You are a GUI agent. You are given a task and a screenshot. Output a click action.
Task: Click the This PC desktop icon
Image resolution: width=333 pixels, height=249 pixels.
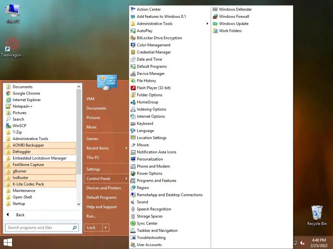pyautogui.click(x=13, y=13)
